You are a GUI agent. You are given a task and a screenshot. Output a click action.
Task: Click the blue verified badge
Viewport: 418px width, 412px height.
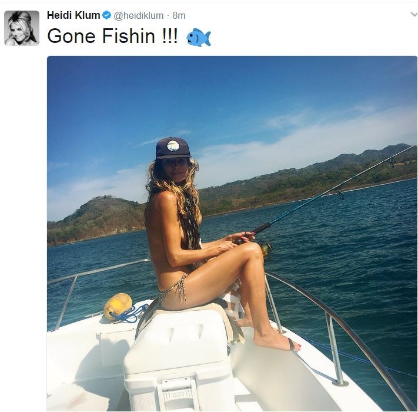click(x=106, y=15)
